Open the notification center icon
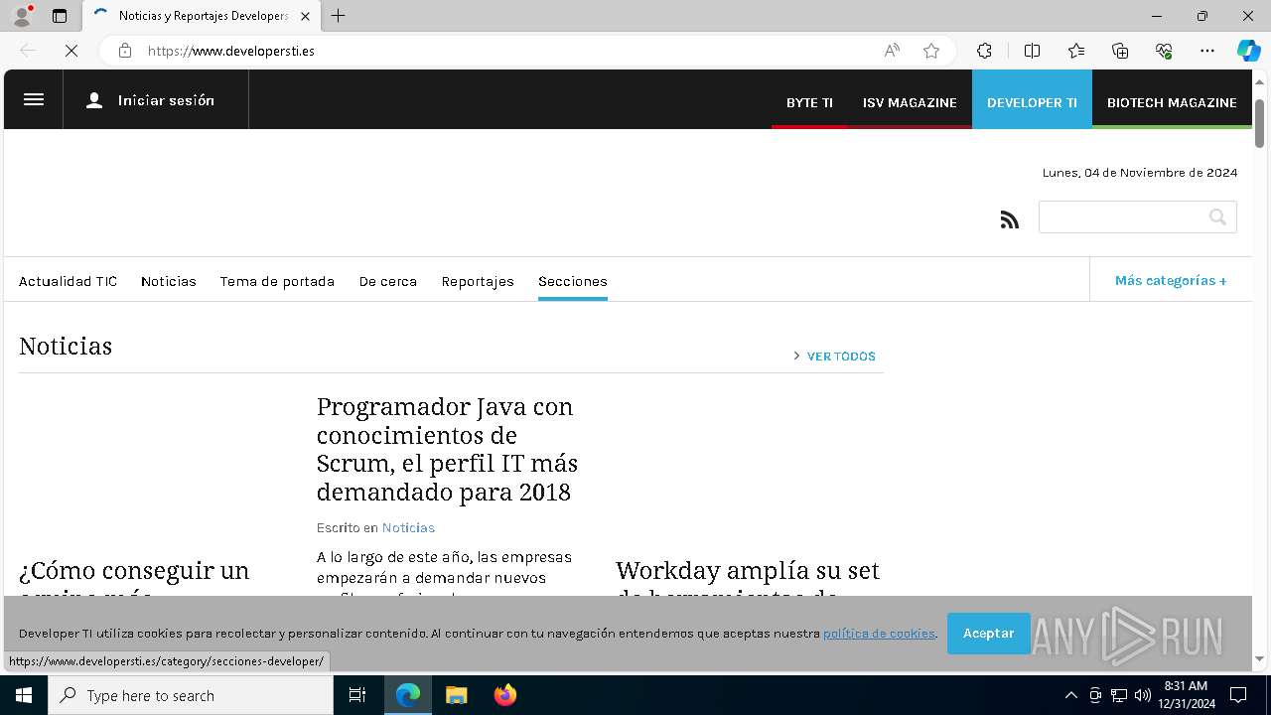The height and width of the screenshot is (715, 1271). (x=1238, y=695)
